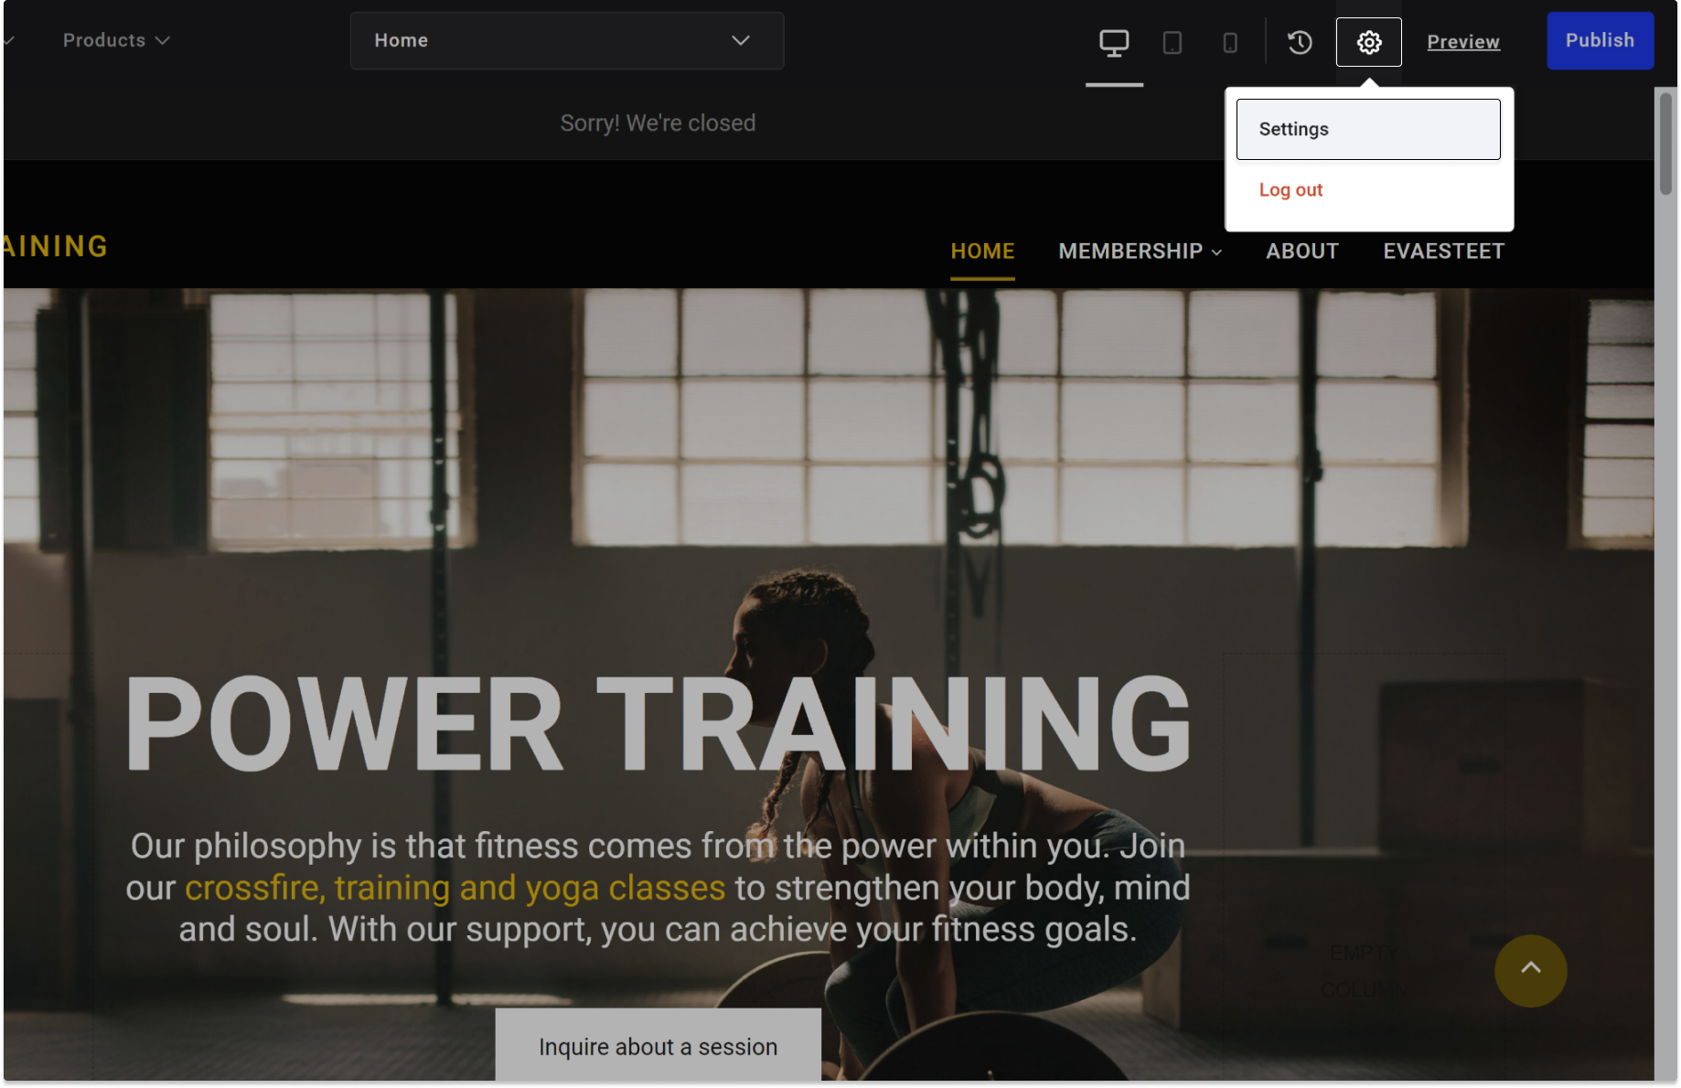Image resolution: width=1681 pixels, height=1088 pixels.
Task: Switch to desktop view icon
Action: [x=1114, y=42]
